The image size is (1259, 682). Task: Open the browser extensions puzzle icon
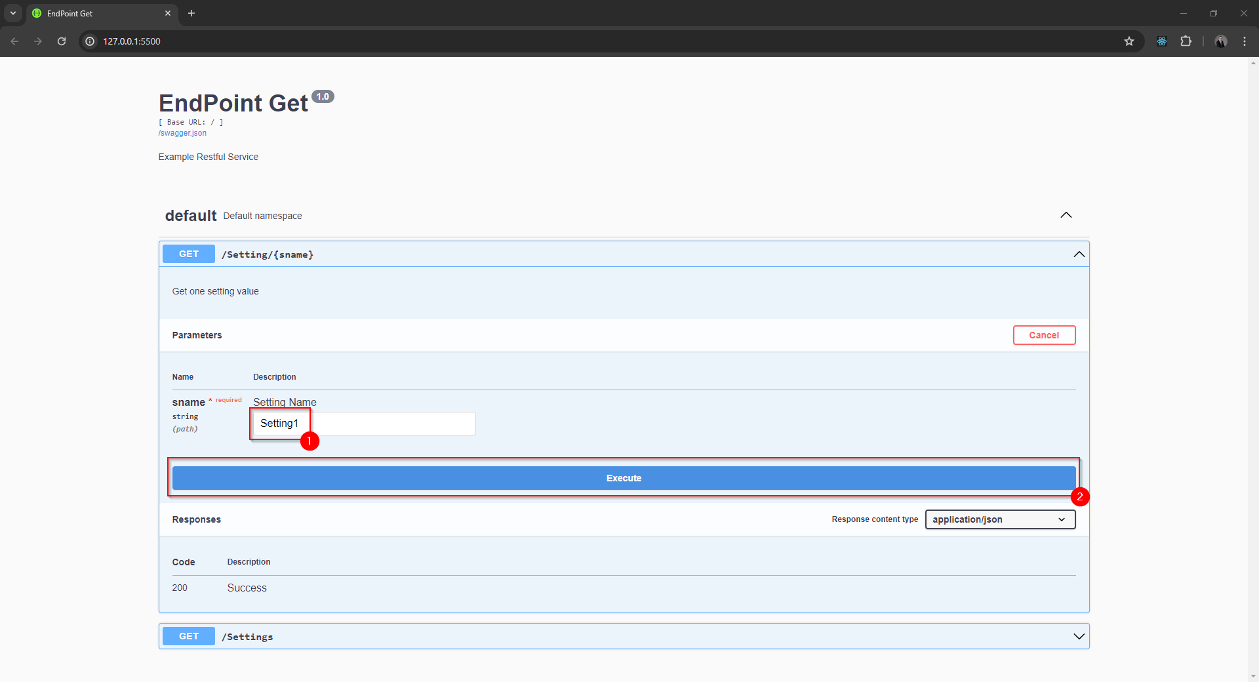[x=1186, y=41]
